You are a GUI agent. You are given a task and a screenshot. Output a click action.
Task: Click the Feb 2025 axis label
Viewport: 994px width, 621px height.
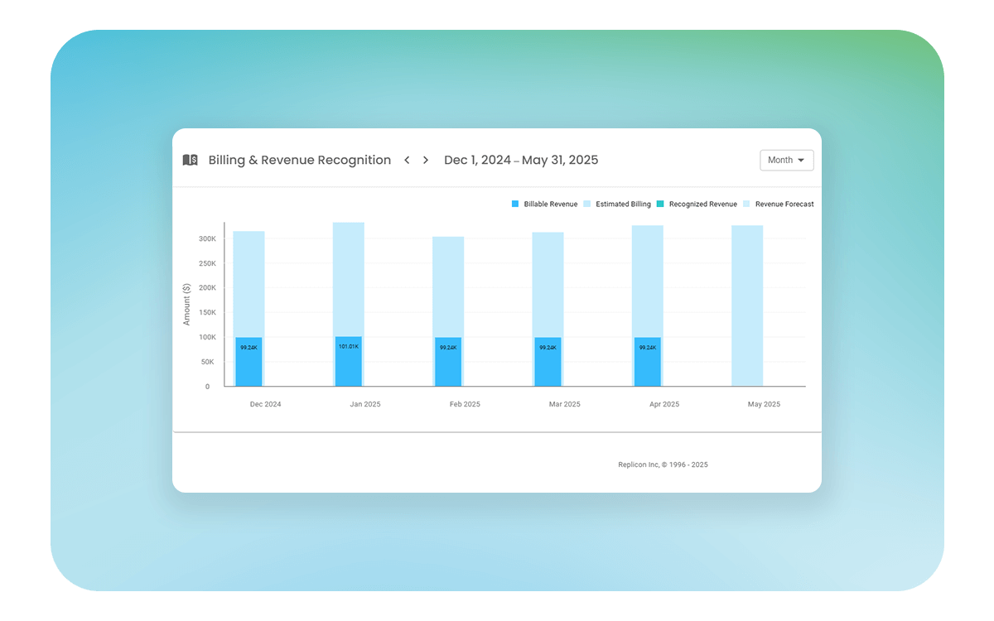tap(465, 404)
